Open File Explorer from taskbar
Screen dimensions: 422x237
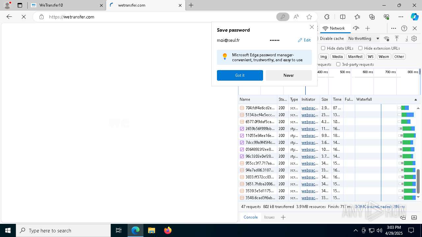click(151, 230)
